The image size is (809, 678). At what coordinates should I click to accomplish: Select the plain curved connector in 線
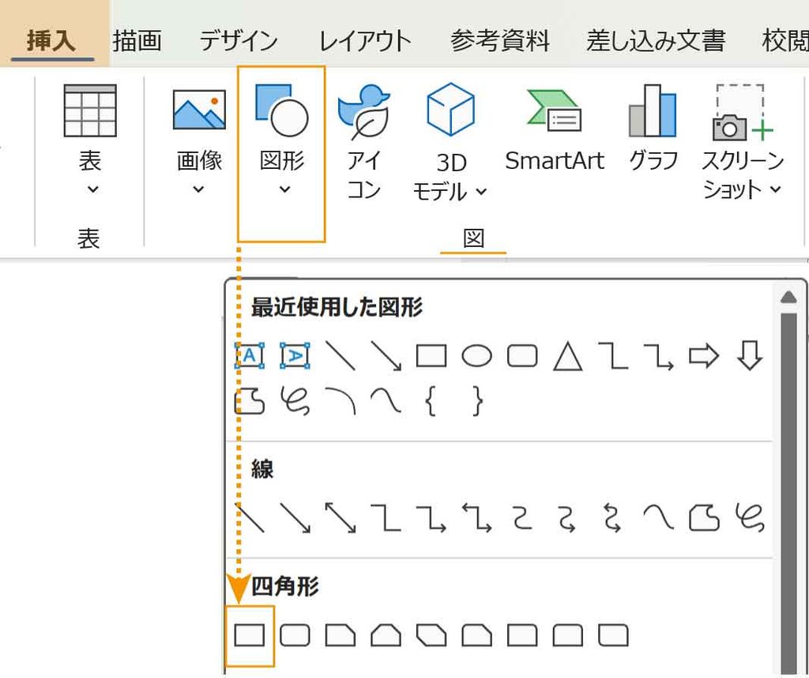[x=522, y=518]
